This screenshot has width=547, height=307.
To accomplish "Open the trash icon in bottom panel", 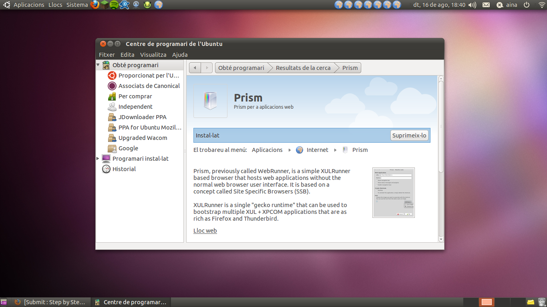I will 542,302.
